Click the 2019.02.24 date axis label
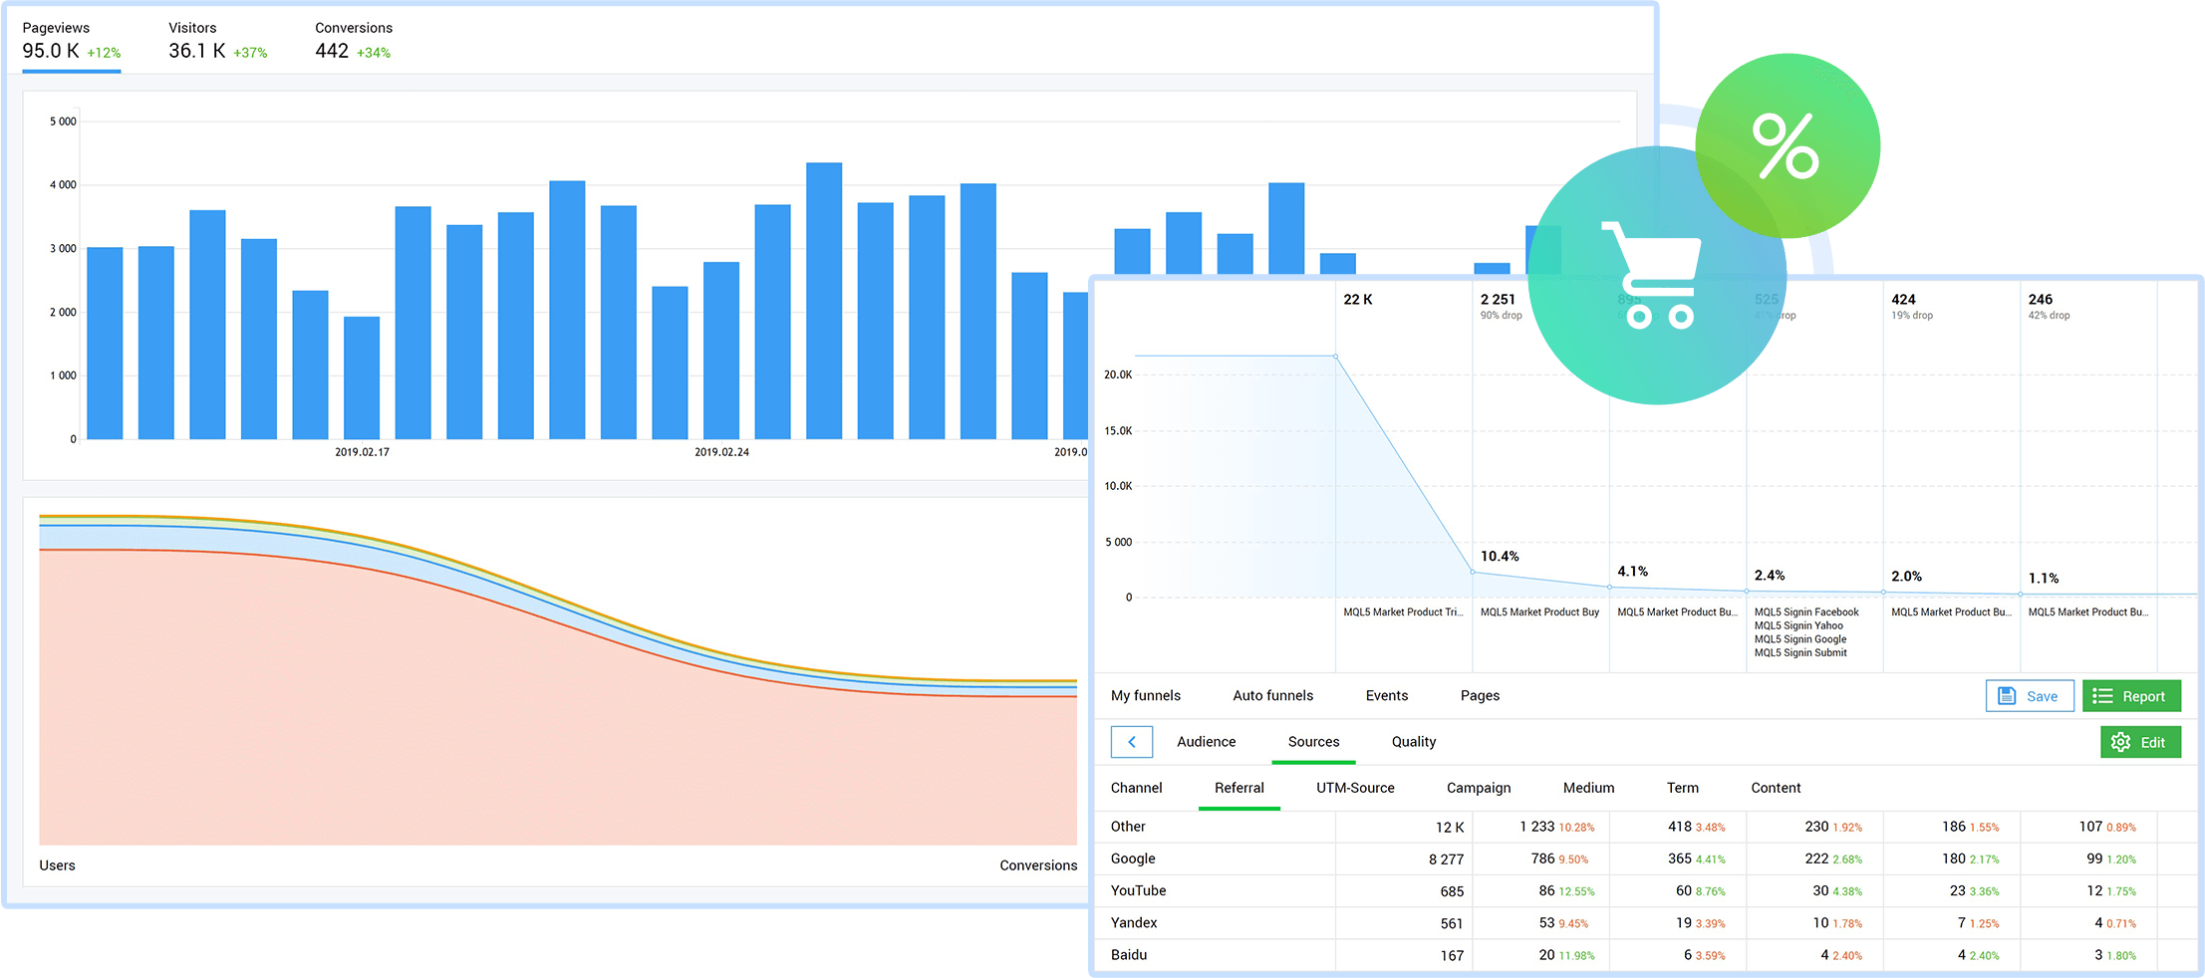This screenshot has width=2205, height=978. [721, 452]
